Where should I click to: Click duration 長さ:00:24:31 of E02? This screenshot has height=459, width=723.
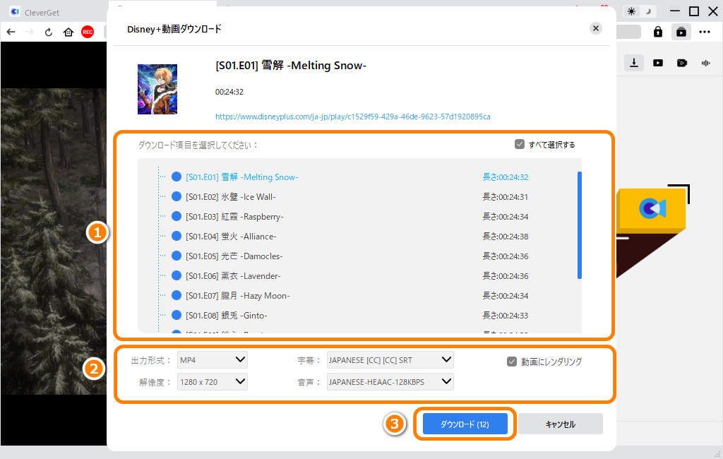506,197
